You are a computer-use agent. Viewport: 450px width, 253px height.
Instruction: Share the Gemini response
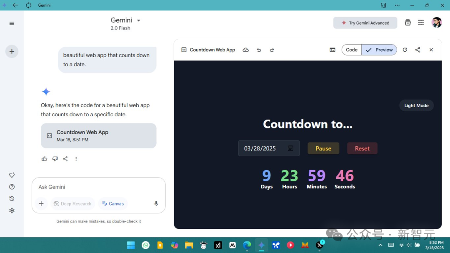[x=65, y=158]
